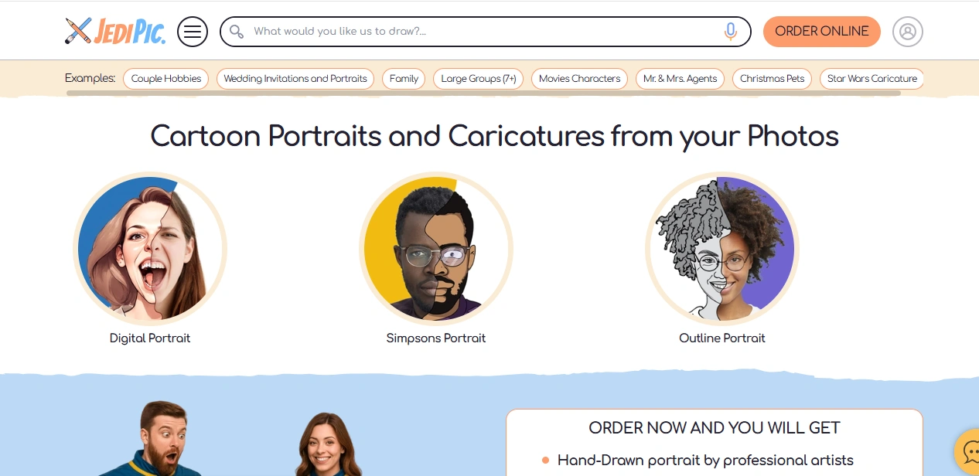Click the Outline Portrait thumbnail image
979x476 pixels.
click(x=722, y=249)
